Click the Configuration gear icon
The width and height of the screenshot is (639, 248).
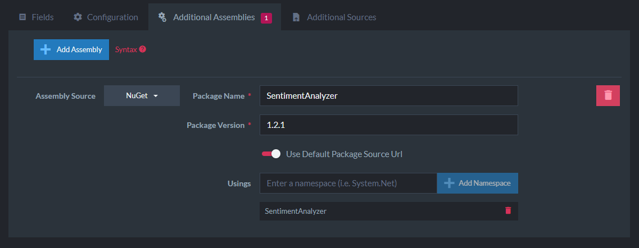pos(78,17)
